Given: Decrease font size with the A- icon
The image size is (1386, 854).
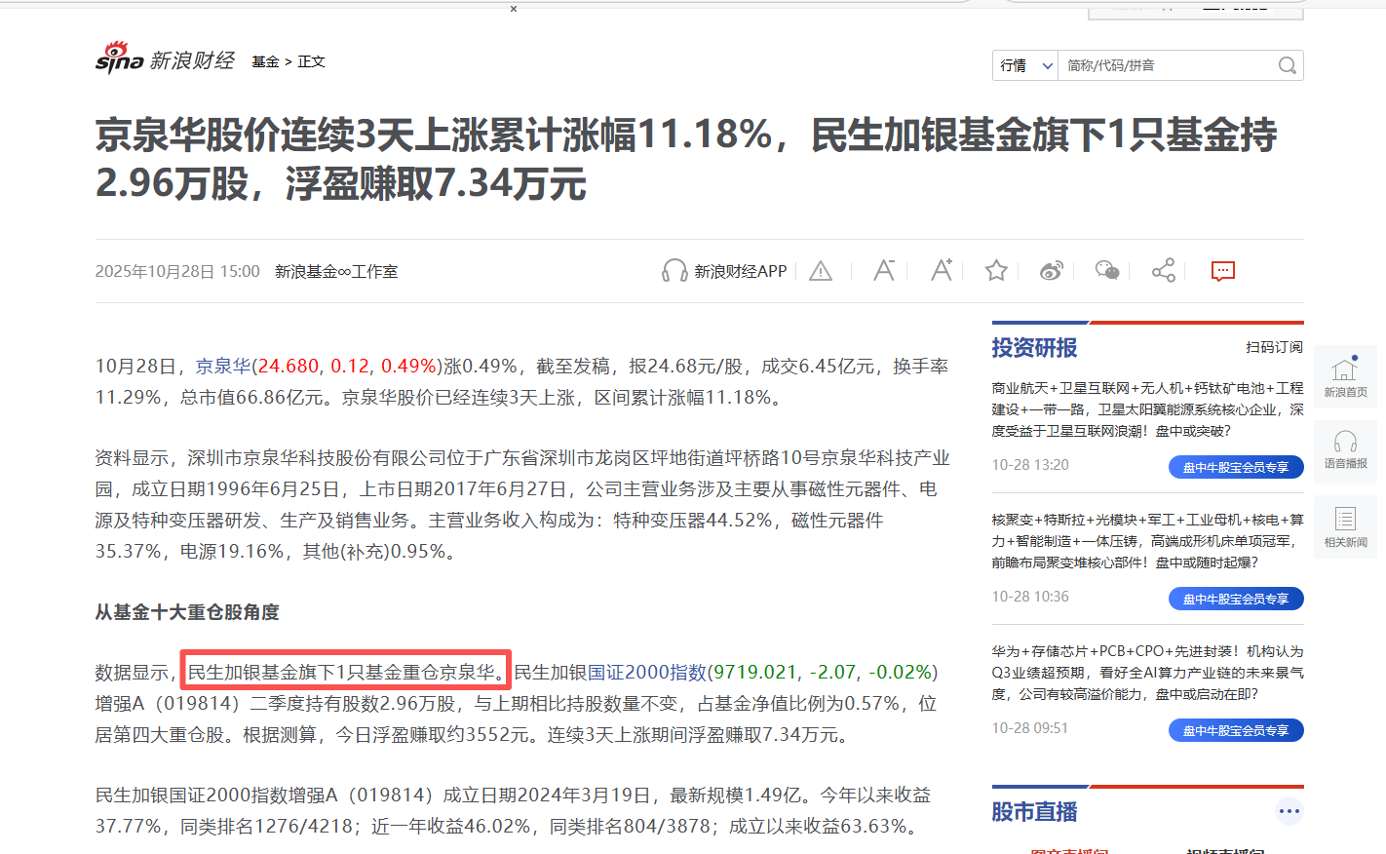Looking at the screenshot, I should click(x=884, y=270).
